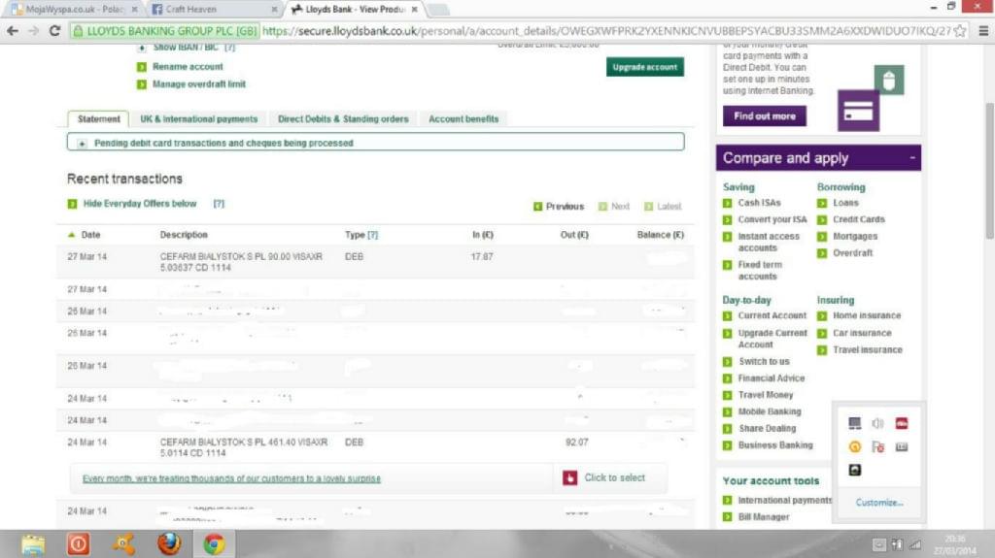Image resolution: width=995 pixels, height=558 pixels.
Task: Click Manage overdraft limit link
Action: 198,84
